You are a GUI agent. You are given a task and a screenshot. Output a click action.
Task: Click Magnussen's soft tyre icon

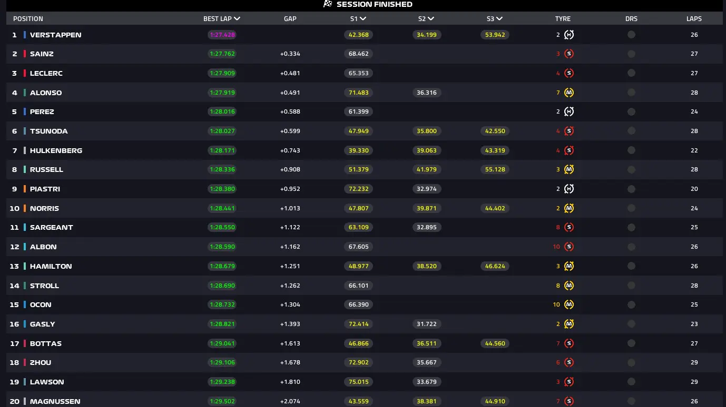tap(569, 401)
